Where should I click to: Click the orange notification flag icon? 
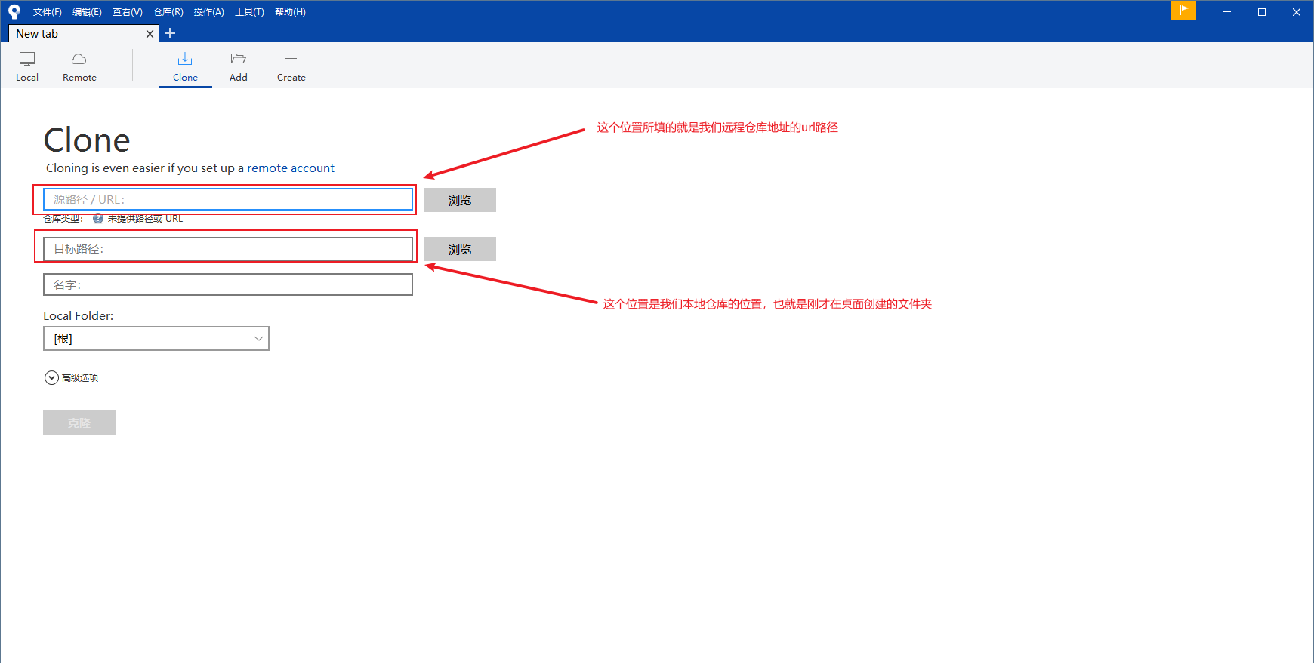tap(1183, 11)
